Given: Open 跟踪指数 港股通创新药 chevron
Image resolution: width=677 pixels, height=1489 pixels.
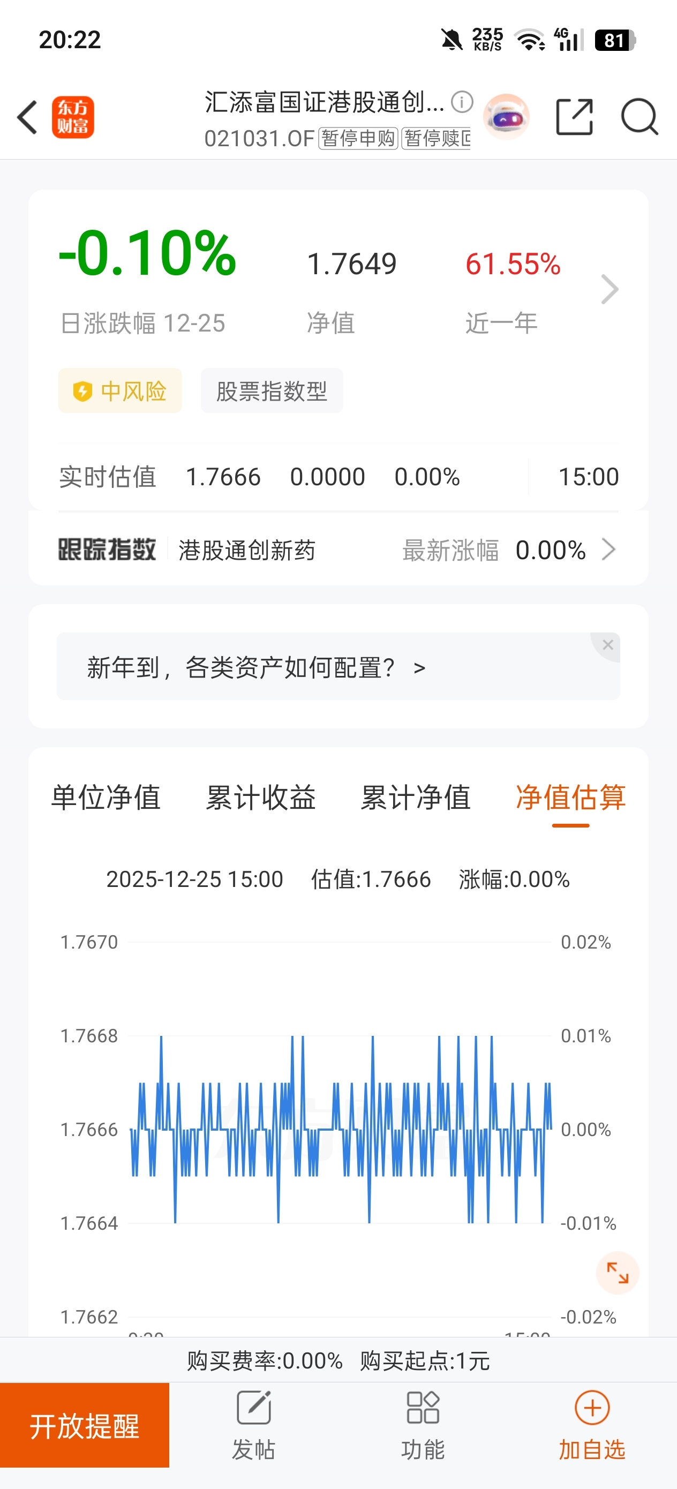Looking at the screenshot, I should (x=609, y=549).
